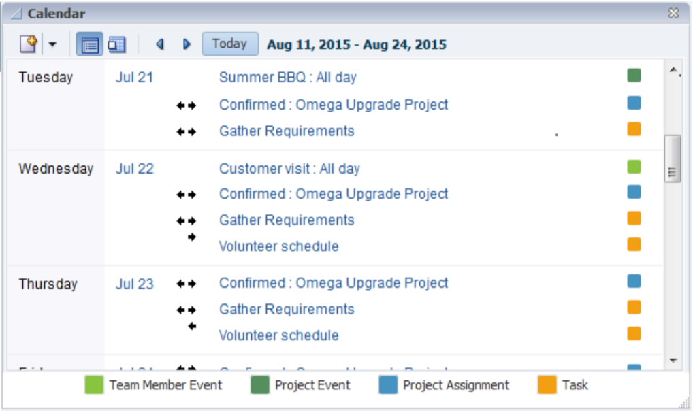
Task: Click the Jul 21 date link
Action: coord(134,78)
